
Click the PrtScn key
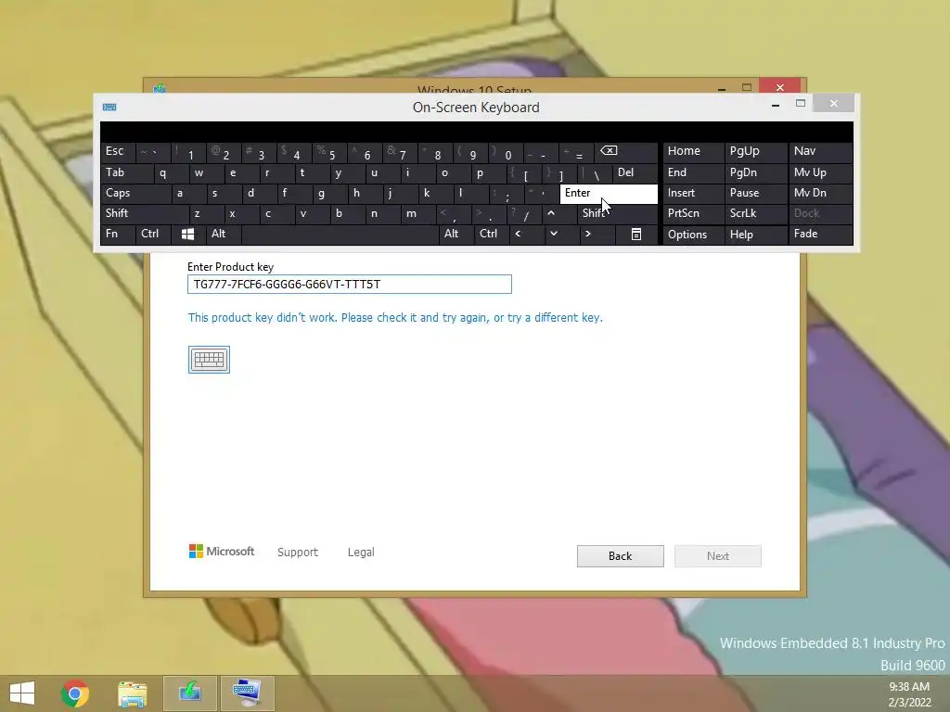tap(694, 213)
